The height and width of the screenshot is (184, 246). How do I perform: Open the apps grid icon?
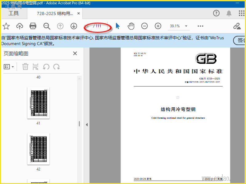pos(241,13)
